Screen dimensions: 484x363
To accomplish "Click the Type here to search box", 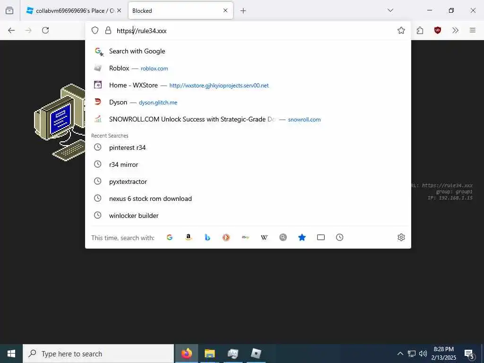I will coord(98,354).
